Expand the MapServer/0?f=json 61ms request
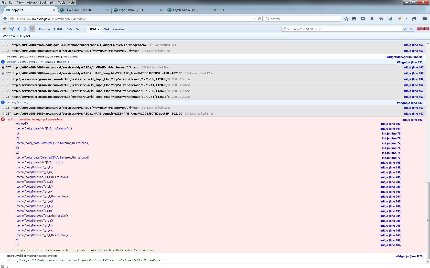Screen dimensions: 430x268 [3, 51]
